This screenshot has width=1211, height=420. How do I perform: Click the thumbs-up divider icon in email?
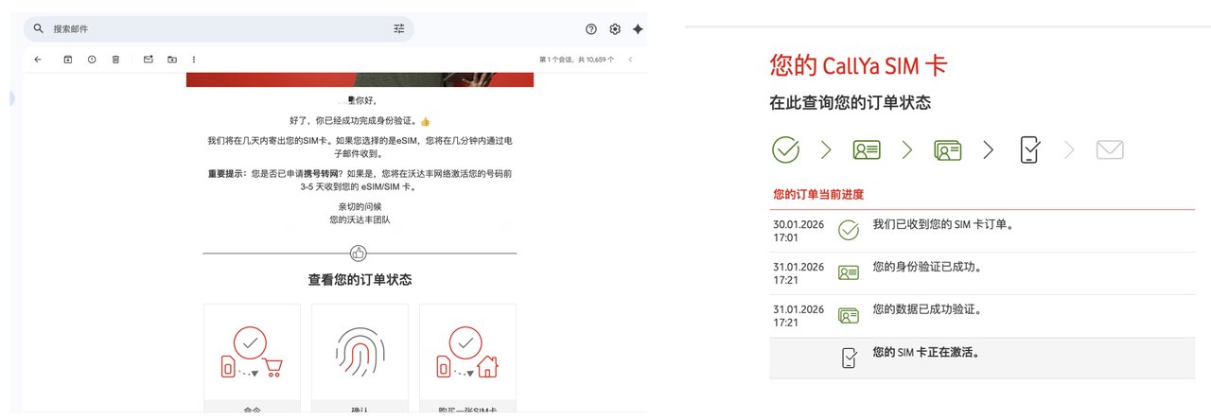coord(360,253)
